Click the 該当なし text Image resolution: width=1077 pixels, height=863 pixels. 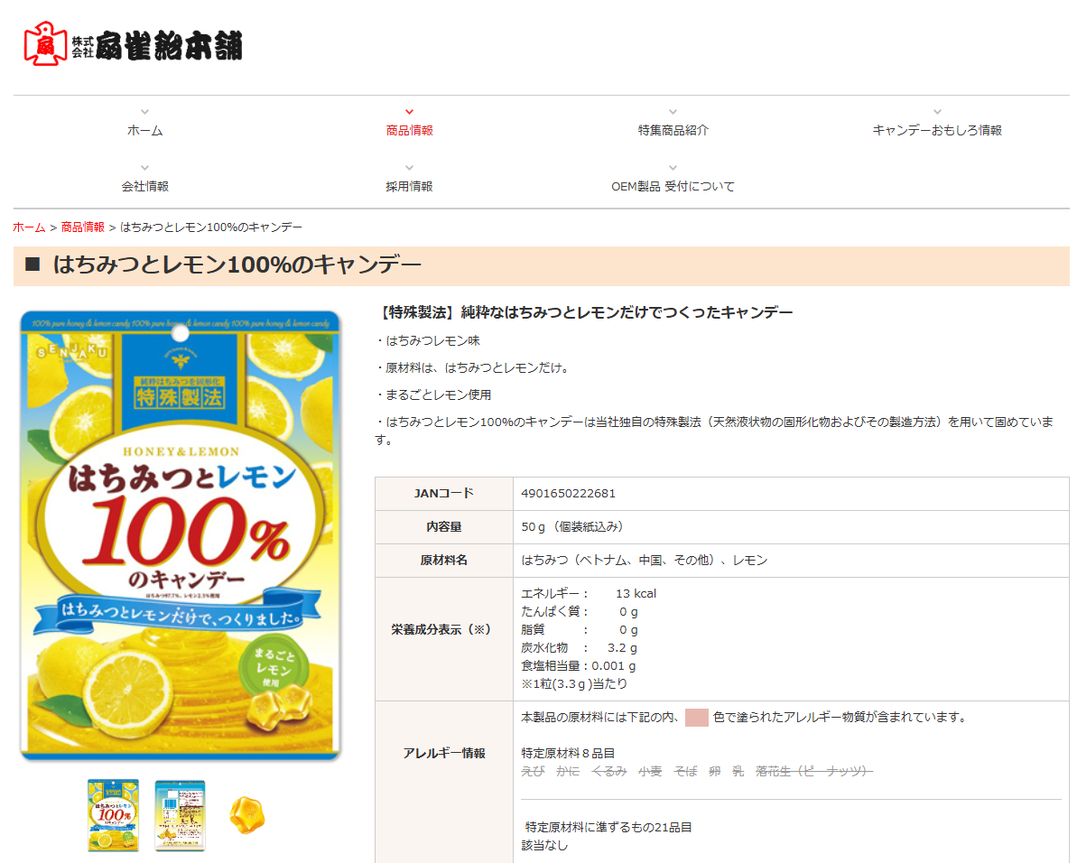click(x=544, y=846)
